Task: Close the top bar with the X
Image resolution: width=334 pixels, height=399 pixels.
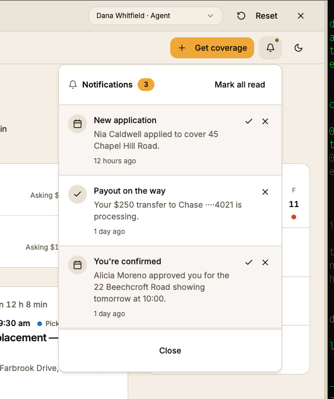Action: 300,16
